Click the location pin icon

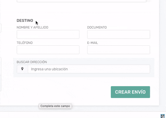22,69
